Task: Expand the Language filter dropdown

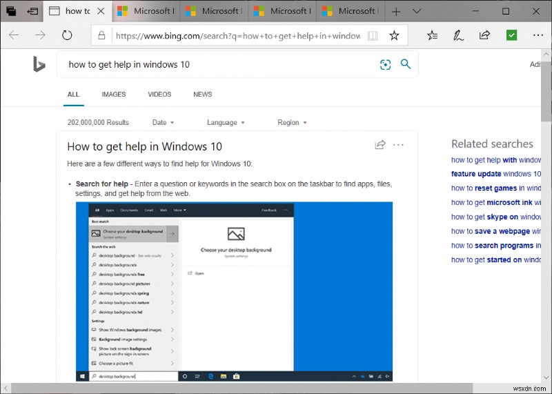Action: click(x=226, y=123)
